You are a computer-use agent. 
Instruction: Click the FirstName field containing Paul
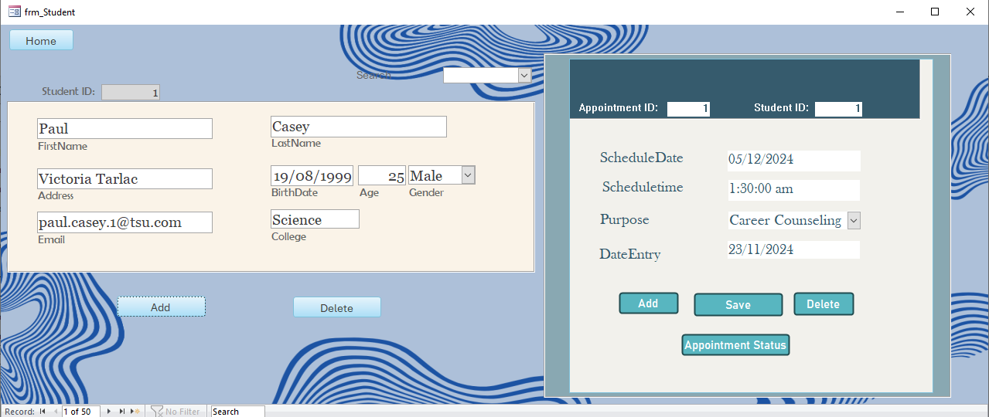tap(124, 129)
